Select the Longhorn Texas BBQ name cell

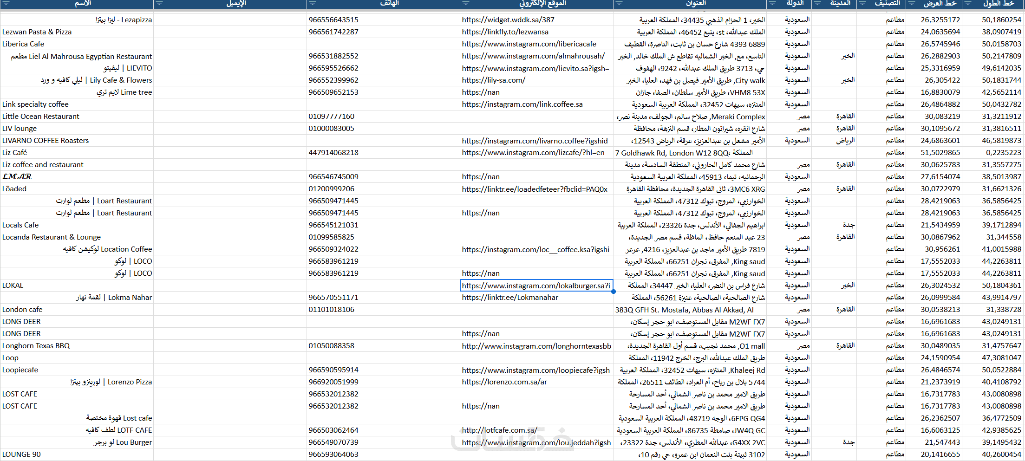tap(77, 346)
